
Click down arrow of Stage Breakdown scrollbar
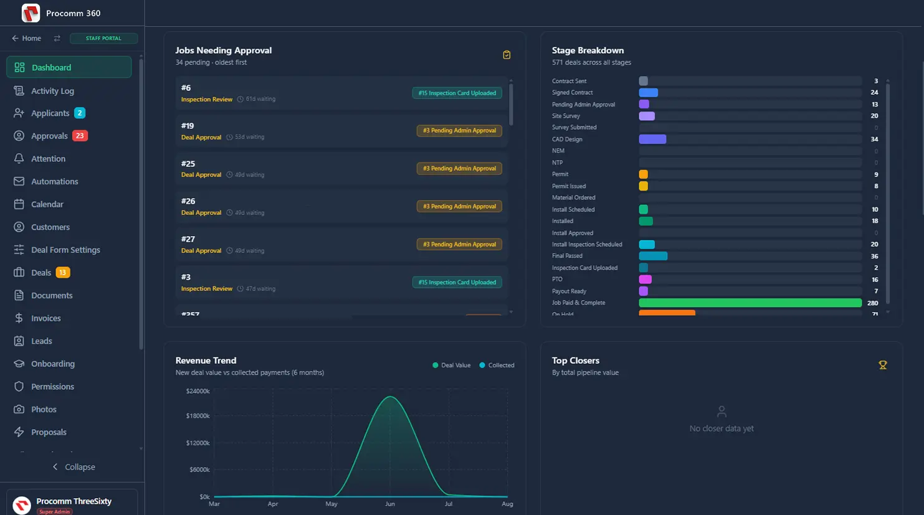coord(888,312)
